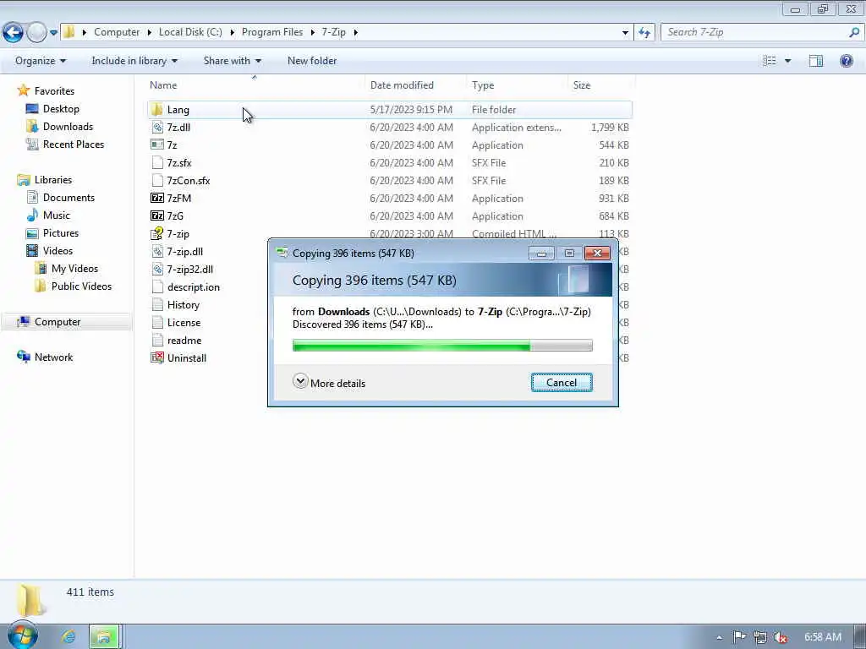
Task: Open the Music library
Action: [57, 215]
